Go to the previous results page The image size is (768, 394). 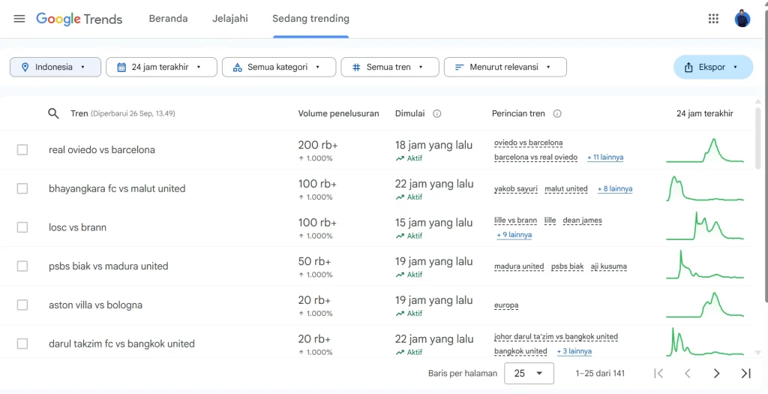pos(687,374)
